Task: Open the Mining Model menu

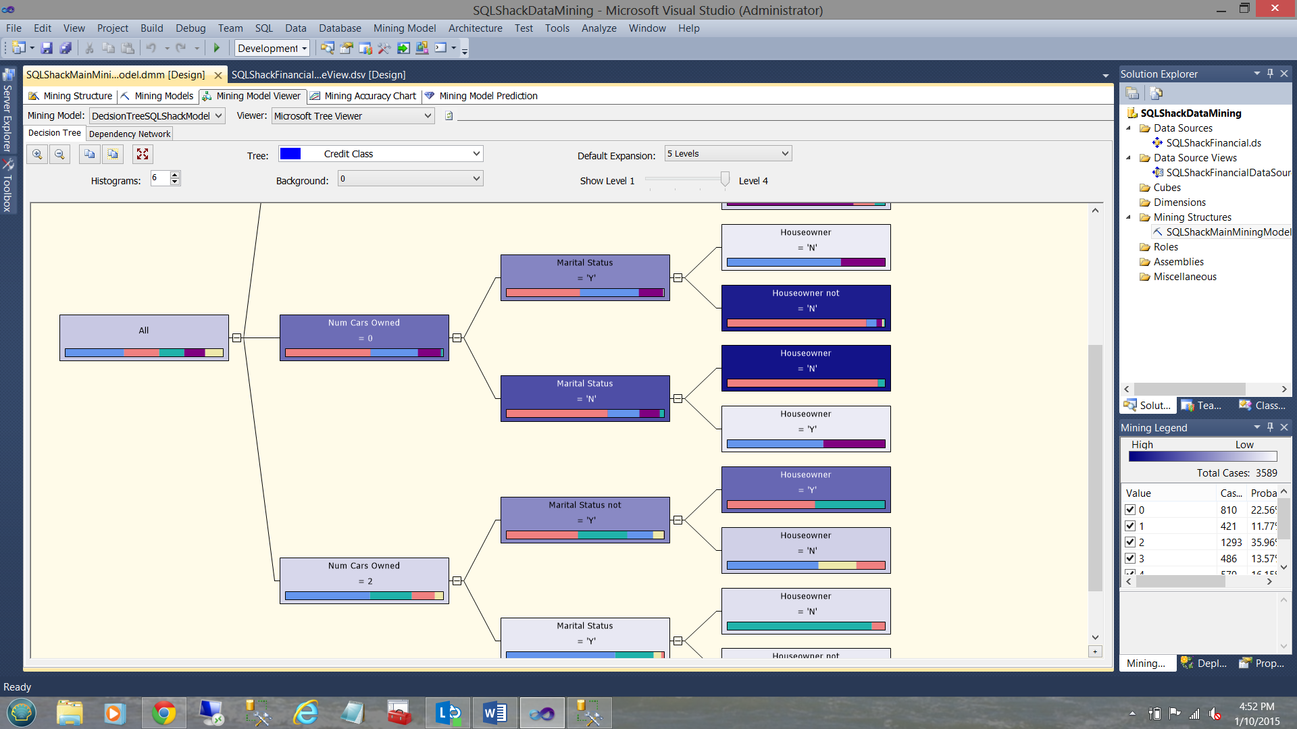Action: click(404, 28)
